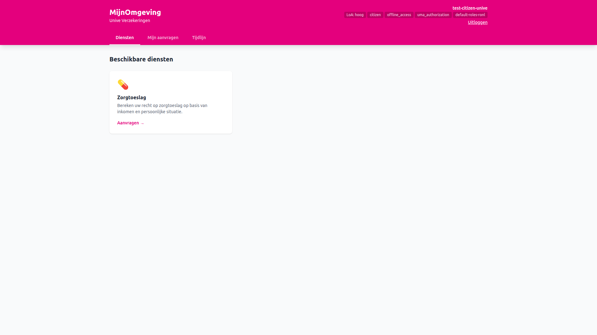The width and height of the screenshot is (597, 335).
Task: Select the MijnOmgeving logo text
Action: (x=135, y=12)
